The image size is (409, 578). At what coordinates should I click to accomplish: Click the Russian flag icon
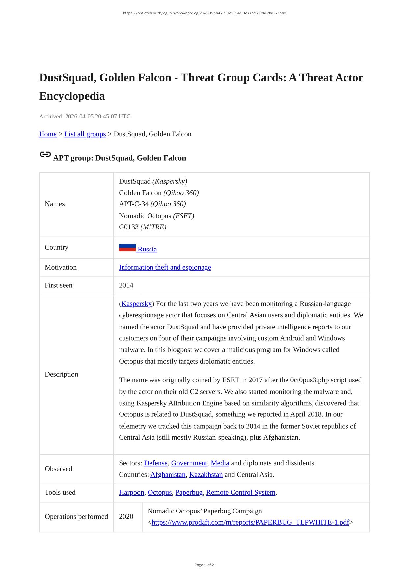click(127, 248)
